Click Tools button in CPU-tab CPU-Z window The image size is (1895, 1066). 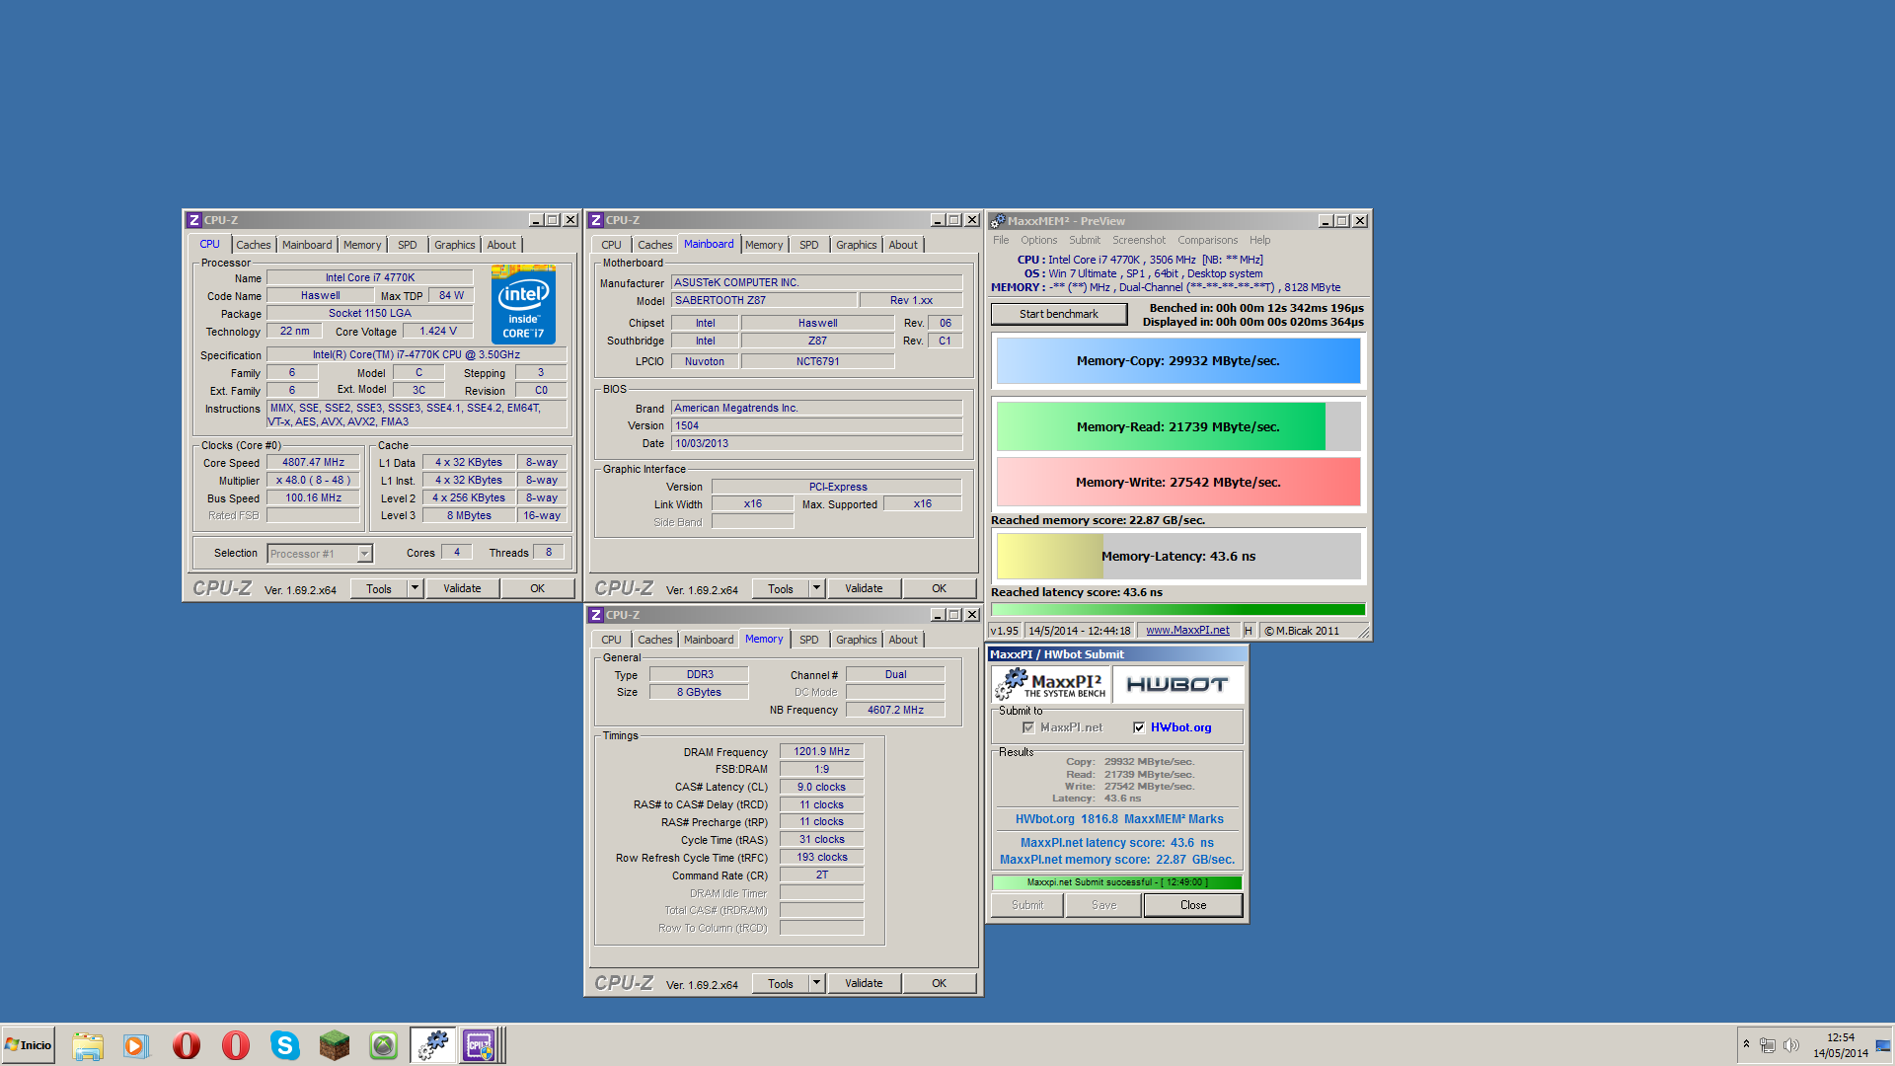click(379, 588)
